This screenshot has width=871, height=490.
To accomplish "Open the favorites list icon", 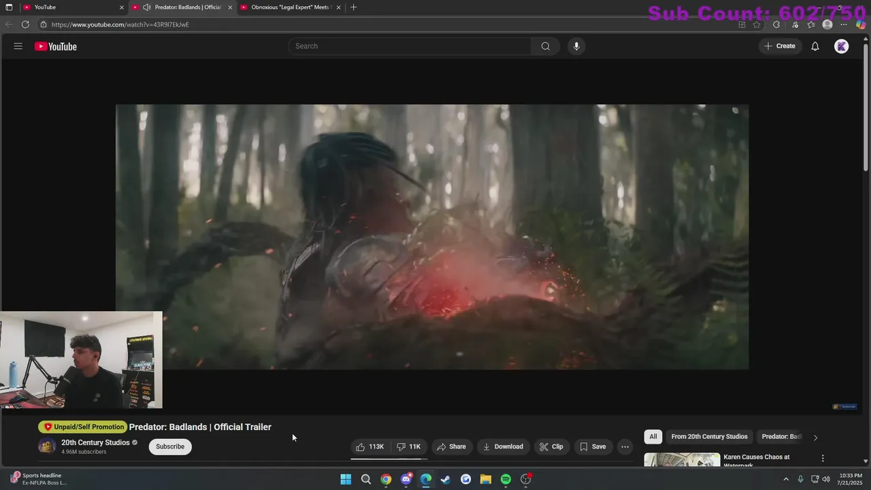I will [x=811, y=24].
